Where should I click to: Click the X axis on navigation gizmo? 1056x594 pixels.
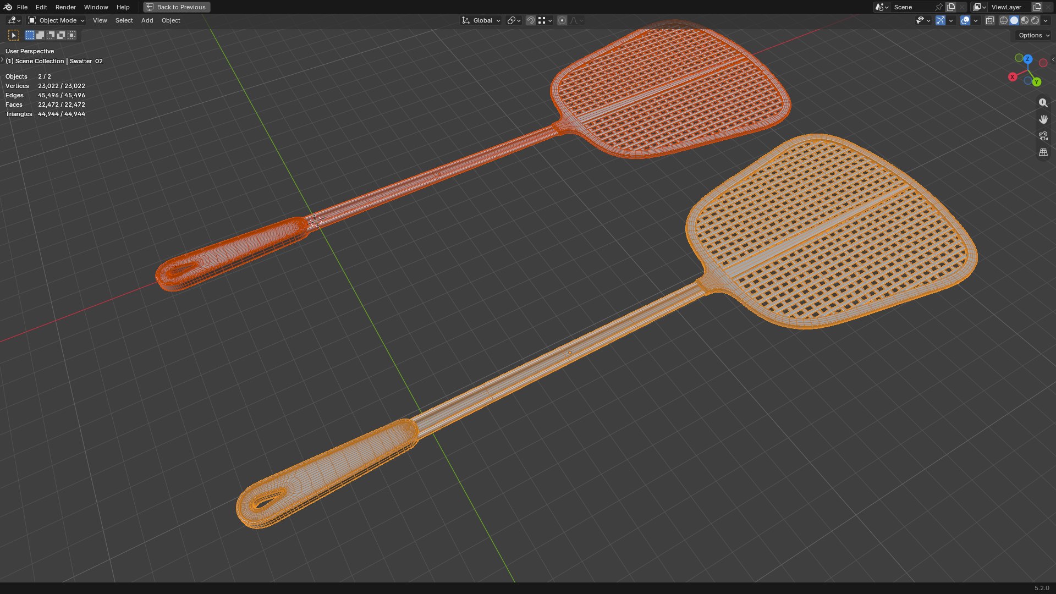[x=1013, y=77]
